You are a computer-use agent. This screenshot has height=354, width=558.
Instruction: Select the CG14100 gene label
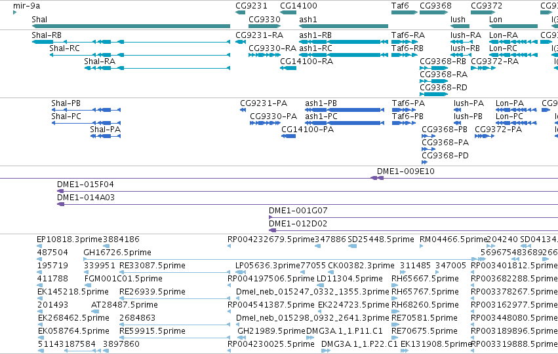coord(298,6)
